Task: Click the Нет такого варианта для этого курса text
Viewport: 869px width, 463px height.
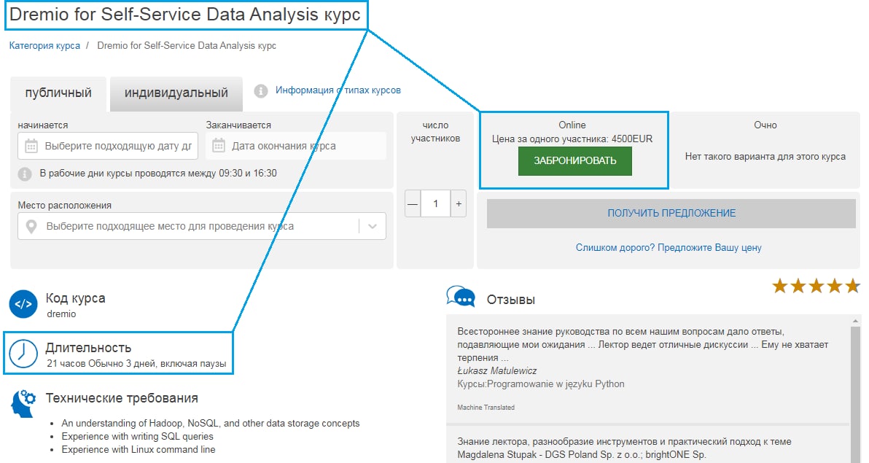Action: pos(765,157)
